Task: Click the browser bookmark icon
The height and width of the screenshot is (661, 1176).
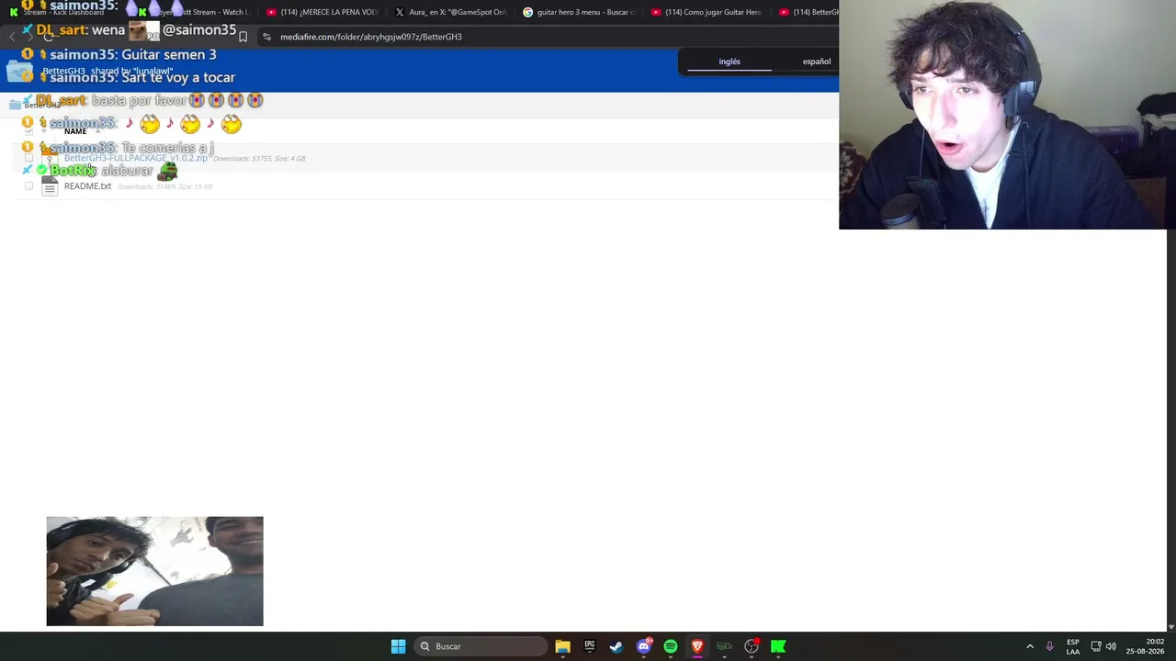Action: [x=243, y=37]
